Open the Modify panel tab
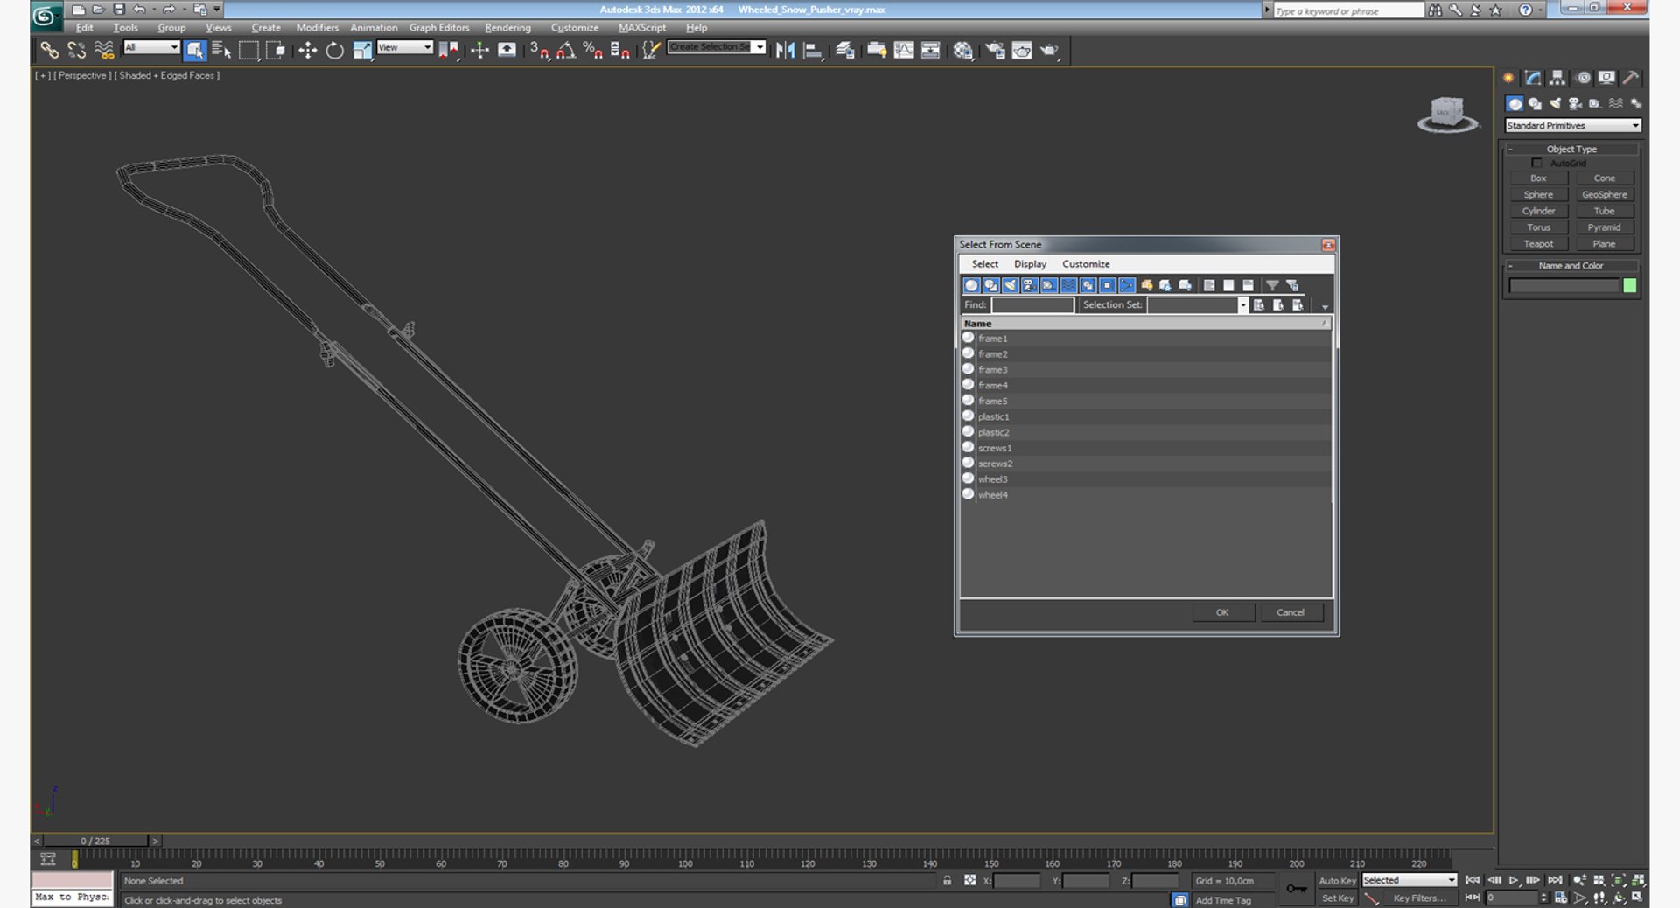Screen dimensions: 1680x908 (1533, 78)
